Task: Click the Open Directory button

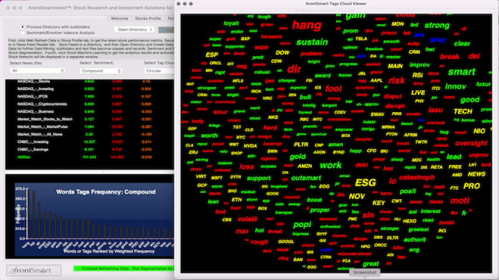Action: 134,29
